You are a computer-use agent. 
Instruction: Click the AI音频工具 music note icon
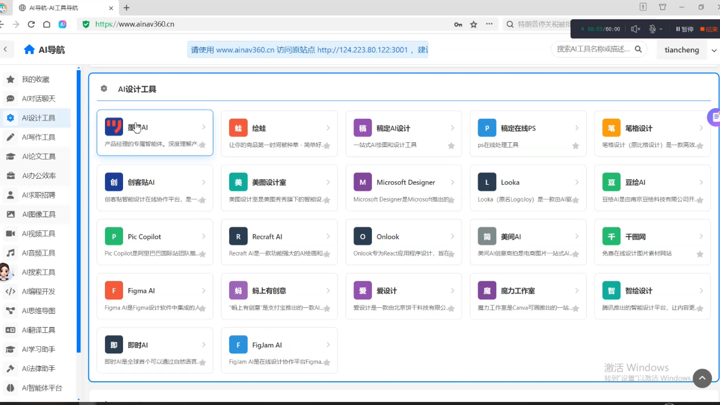11,253
